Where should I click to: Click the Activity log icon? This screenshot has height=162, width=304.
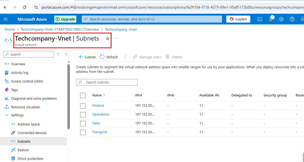point(7,73)
